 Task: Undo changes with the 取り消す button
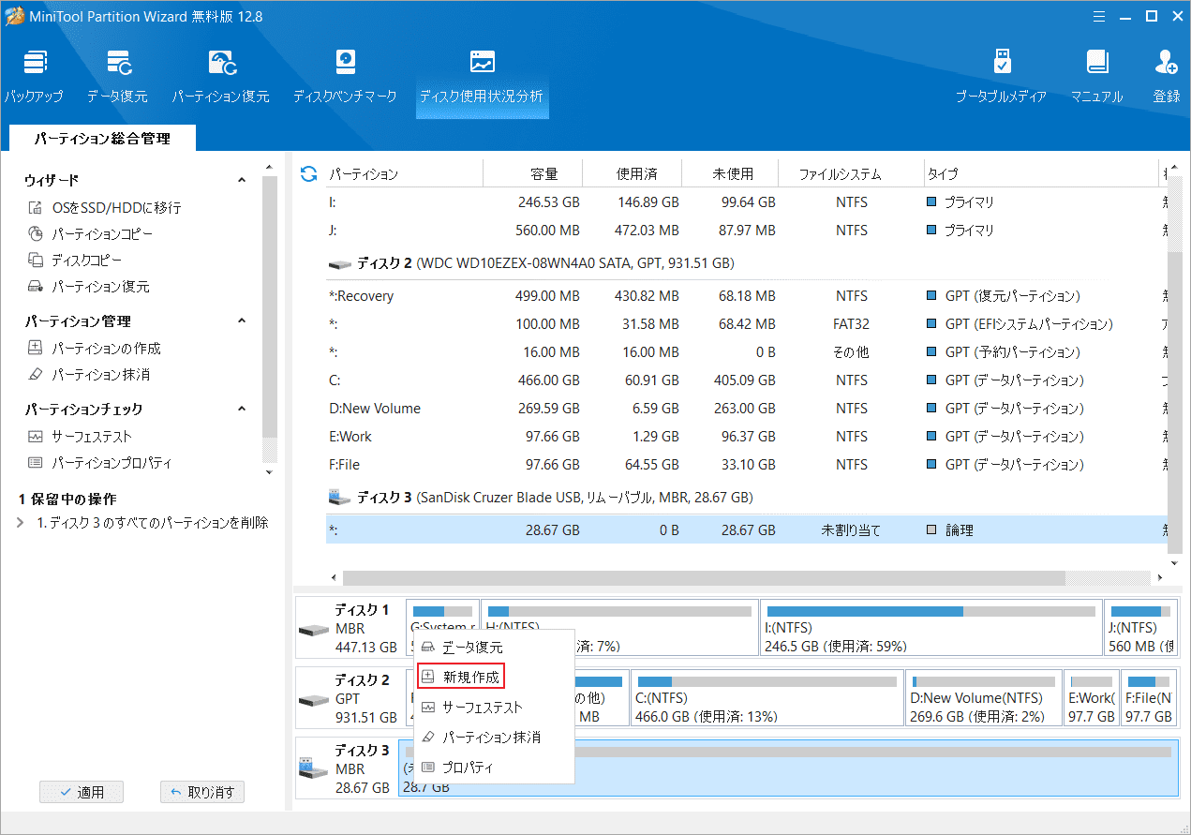pos(202,792)
